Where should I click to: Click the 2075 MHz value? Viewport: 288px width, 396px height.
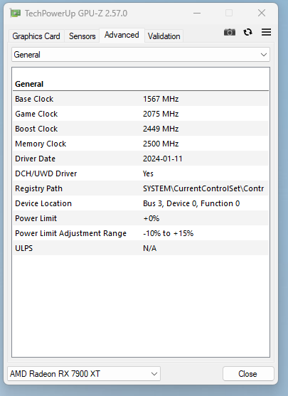point(161,114)
